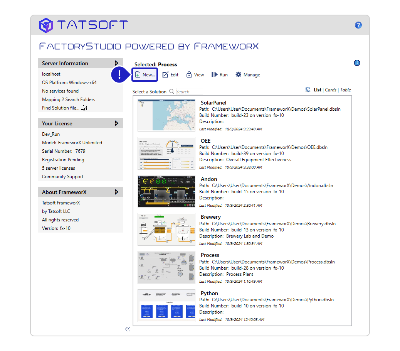The image size is (400, 351).
Task: Click the New solution plus icon
Action: [x=138, y=74]
